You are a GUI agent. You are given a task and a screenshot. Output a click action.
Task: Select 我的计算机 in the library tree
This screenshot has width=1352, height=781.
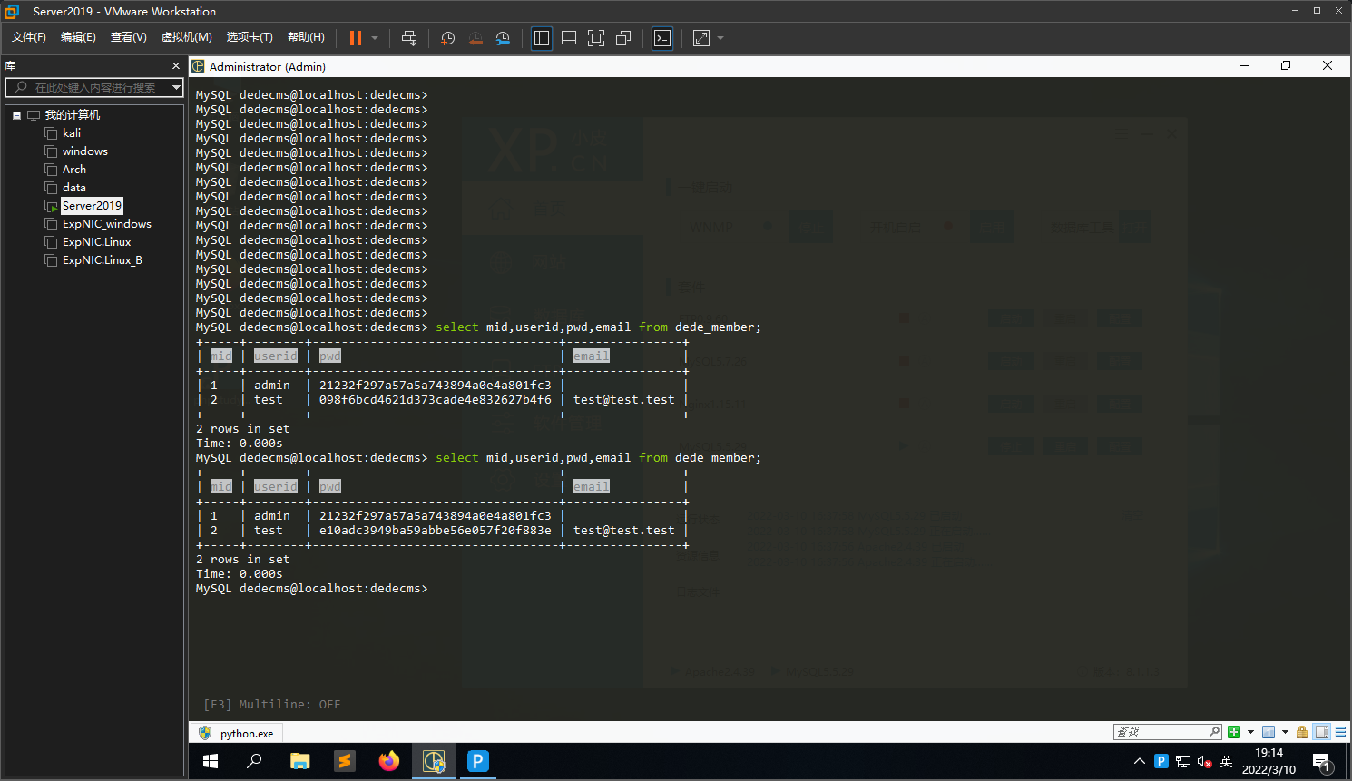(73, 115)
